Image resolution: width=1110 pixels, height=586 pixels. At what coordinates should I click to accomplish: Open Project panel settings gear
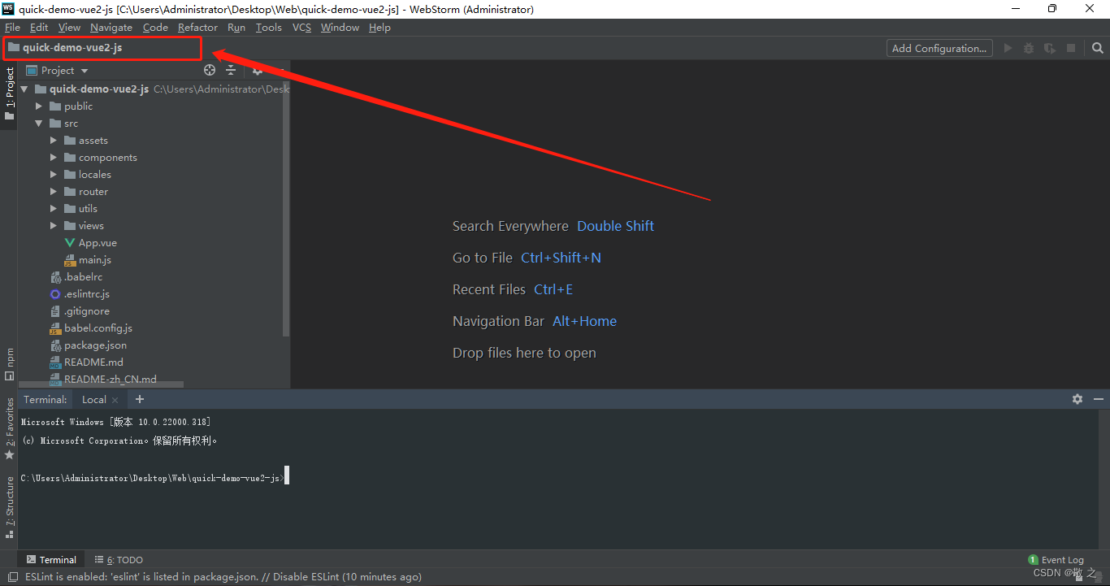click(x=257, y=71)
